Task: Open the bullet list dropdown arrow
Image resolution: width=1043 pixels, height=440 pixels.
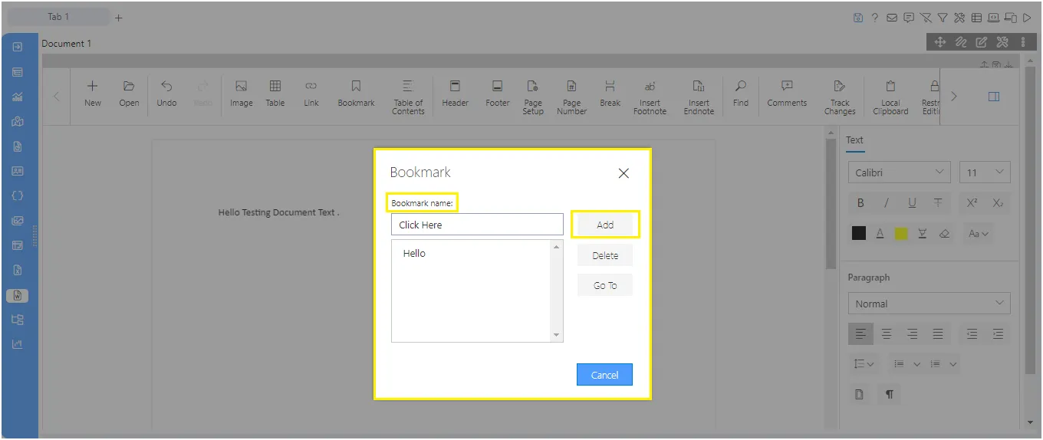Action: [916, 364]
